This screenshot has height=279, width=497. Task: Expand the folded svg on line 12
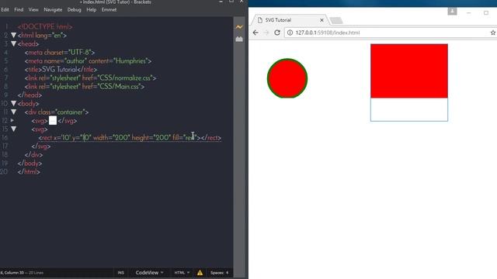pyautogui.click(x=12, y=120)
